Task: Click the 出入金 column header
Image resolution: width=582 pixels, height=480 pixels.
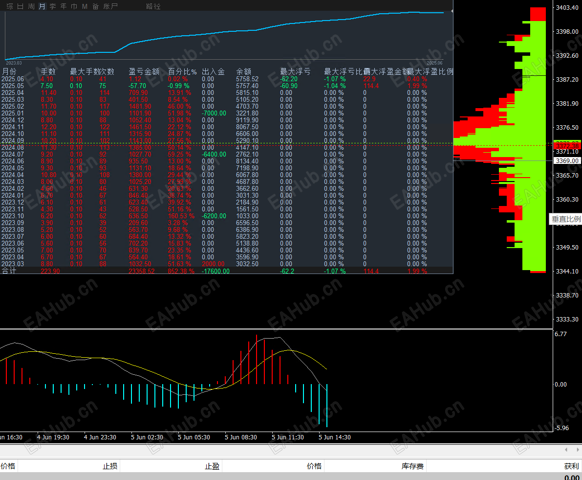Action: click(214, 71)
